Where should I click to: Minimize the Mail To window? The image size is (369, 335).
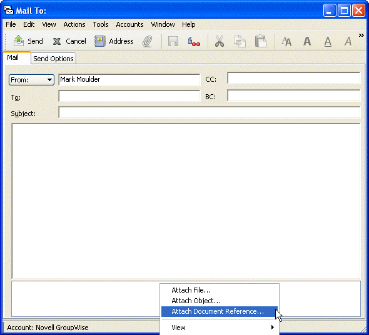tap(330, 11)
